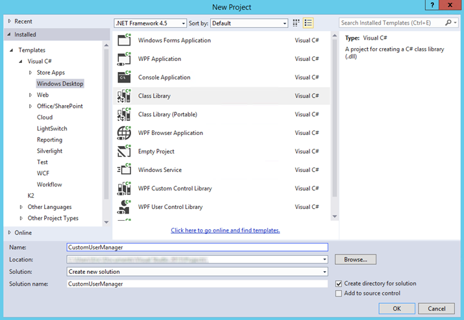464x320 pixels.
Task: Click the category tree scroll down arrow
Action: (x=106, y=222)
